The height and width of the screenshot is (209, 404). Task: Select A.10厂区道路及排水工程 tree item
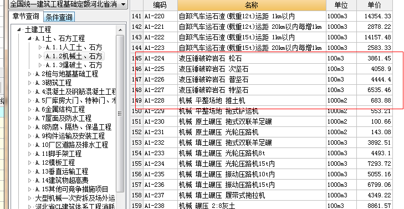click(71, 145)
